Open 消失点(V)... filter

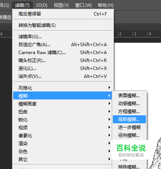pyautogui.click(x=63, y=76)
